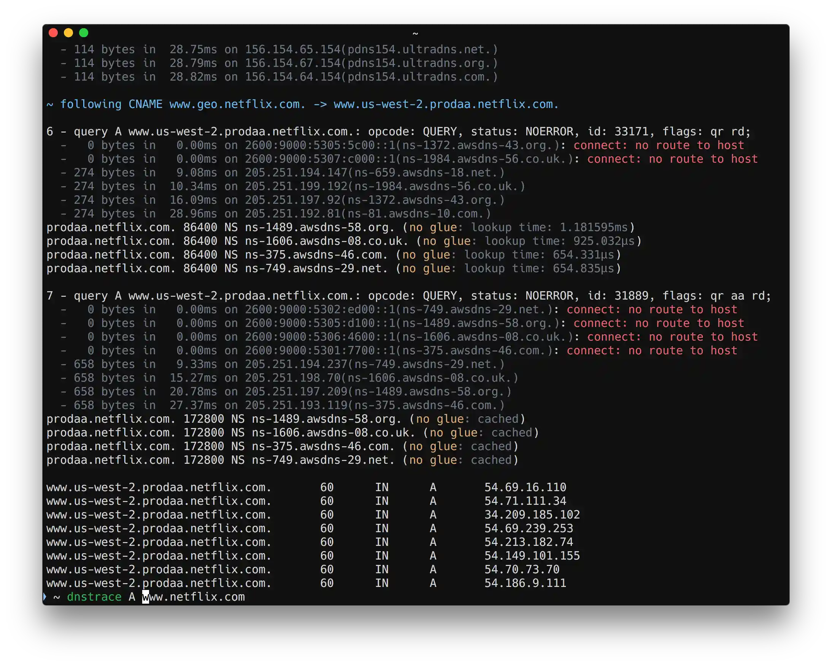
Task: Click IP address 54.69.16.110
Action: (x=525, y=487)
